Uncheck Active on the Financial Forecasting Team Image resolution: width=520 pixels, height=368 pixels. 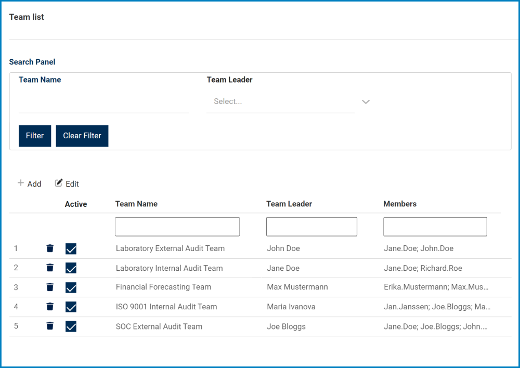[71, 287]
